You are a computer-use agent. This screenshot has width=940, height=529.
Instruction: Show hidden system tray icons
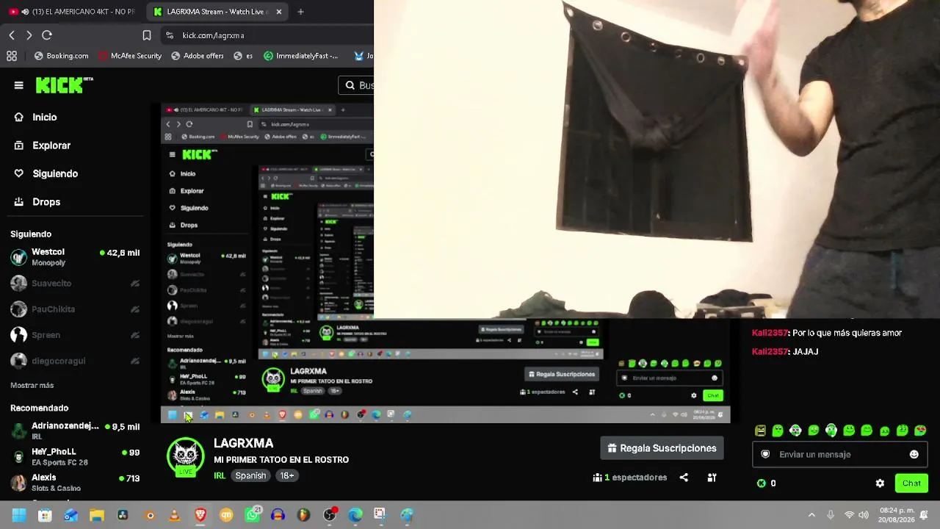pos(811,515)
